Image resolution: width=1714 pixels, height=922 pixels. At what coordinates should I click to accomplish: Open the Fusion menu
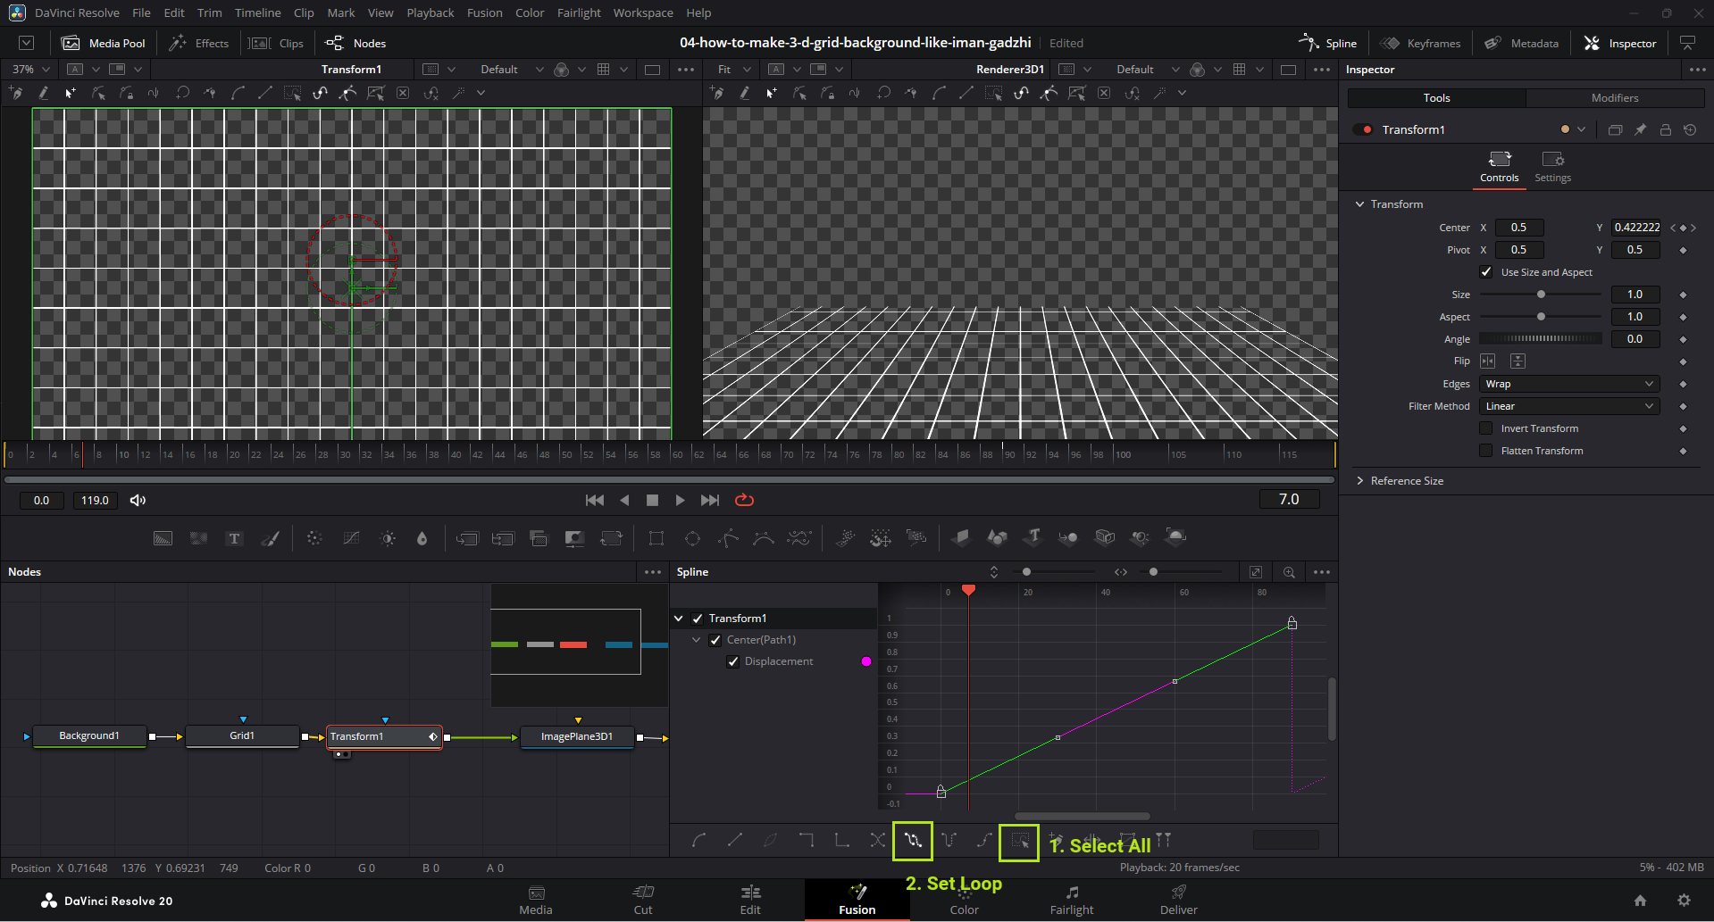484,12
